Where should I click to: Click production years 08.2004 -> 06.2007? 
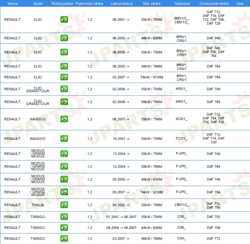(121, 228)
